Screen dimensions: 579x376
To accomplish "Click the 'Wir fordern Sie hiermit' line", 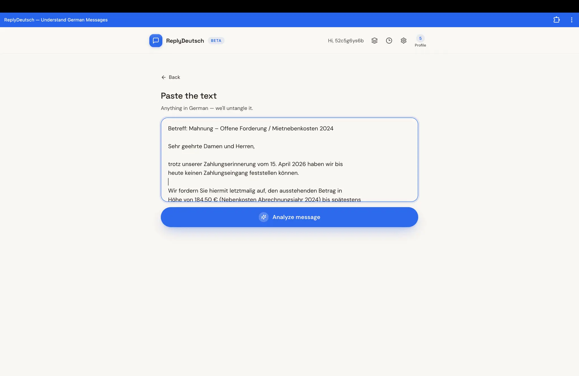I will pos(255,191).
